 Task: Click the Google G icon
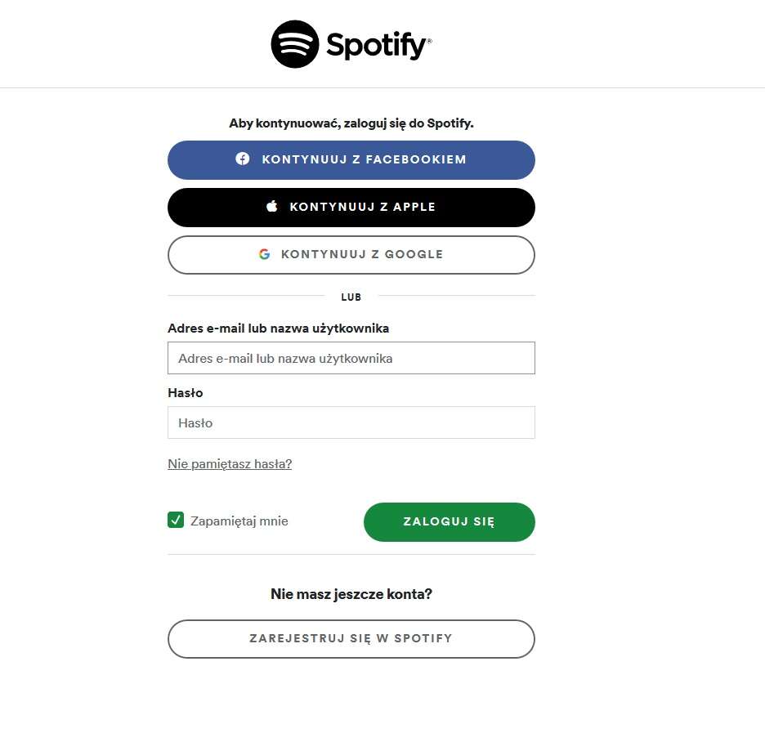[x=265, y=253]
